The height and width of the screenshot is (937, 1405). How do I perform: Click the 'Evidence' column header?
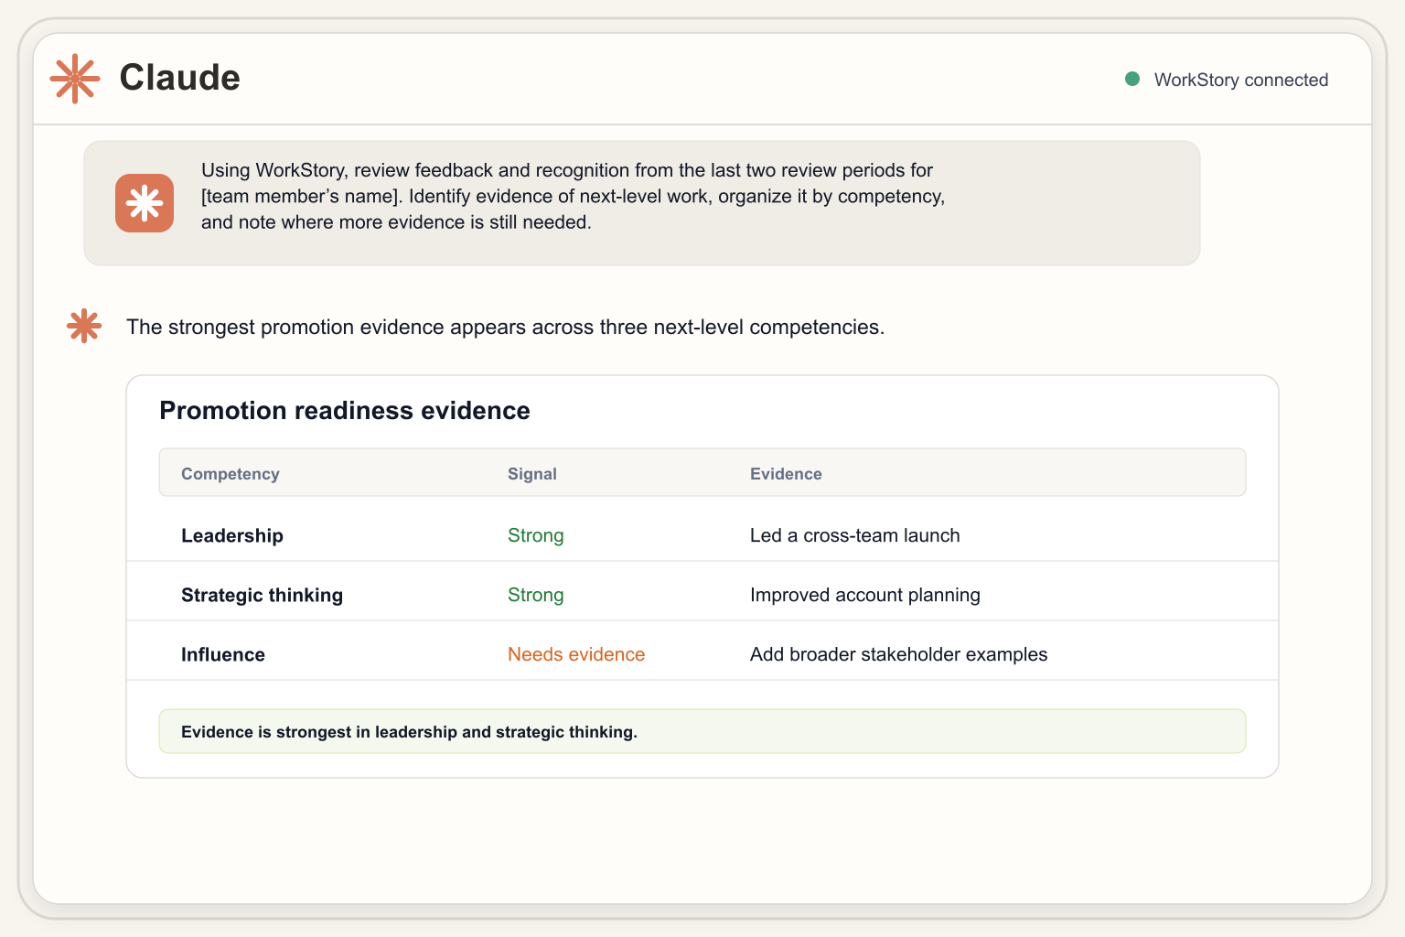click(x=786, y=474)
